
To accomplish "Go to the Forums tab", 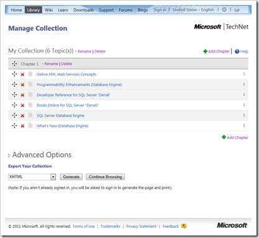I will (x=125, y=10).
